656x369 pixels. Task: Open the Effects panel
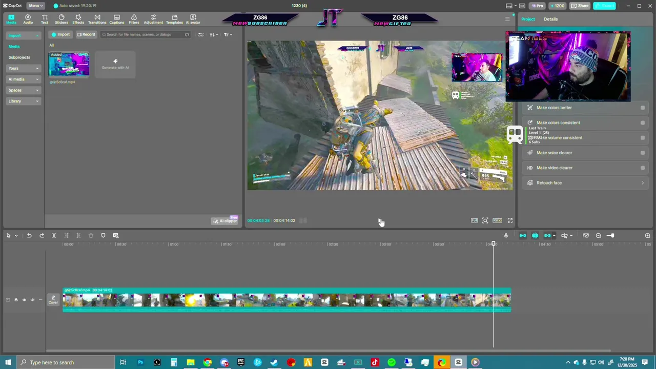(78, 19)
